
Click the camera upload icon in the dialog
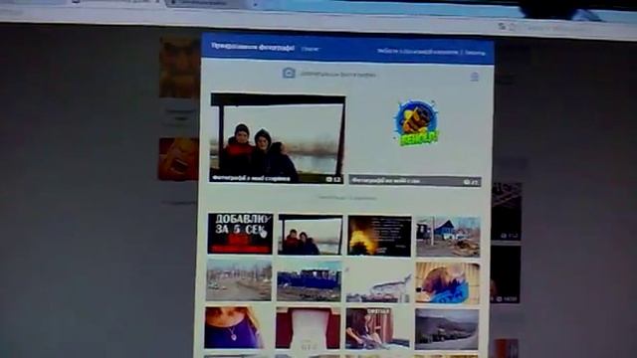[289, 73]
